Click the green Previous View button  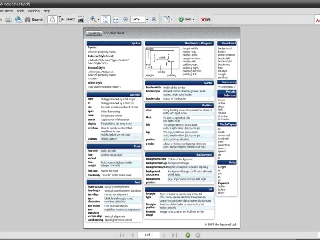click(188, 235)
